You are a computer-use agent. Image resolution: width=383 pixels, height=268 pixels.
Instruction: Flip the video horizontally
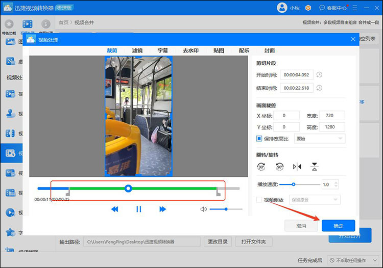click(297, 167)
